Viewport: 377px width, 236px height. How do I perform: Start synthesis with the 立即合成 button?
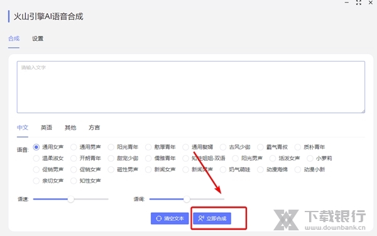(x=212, y=218)
